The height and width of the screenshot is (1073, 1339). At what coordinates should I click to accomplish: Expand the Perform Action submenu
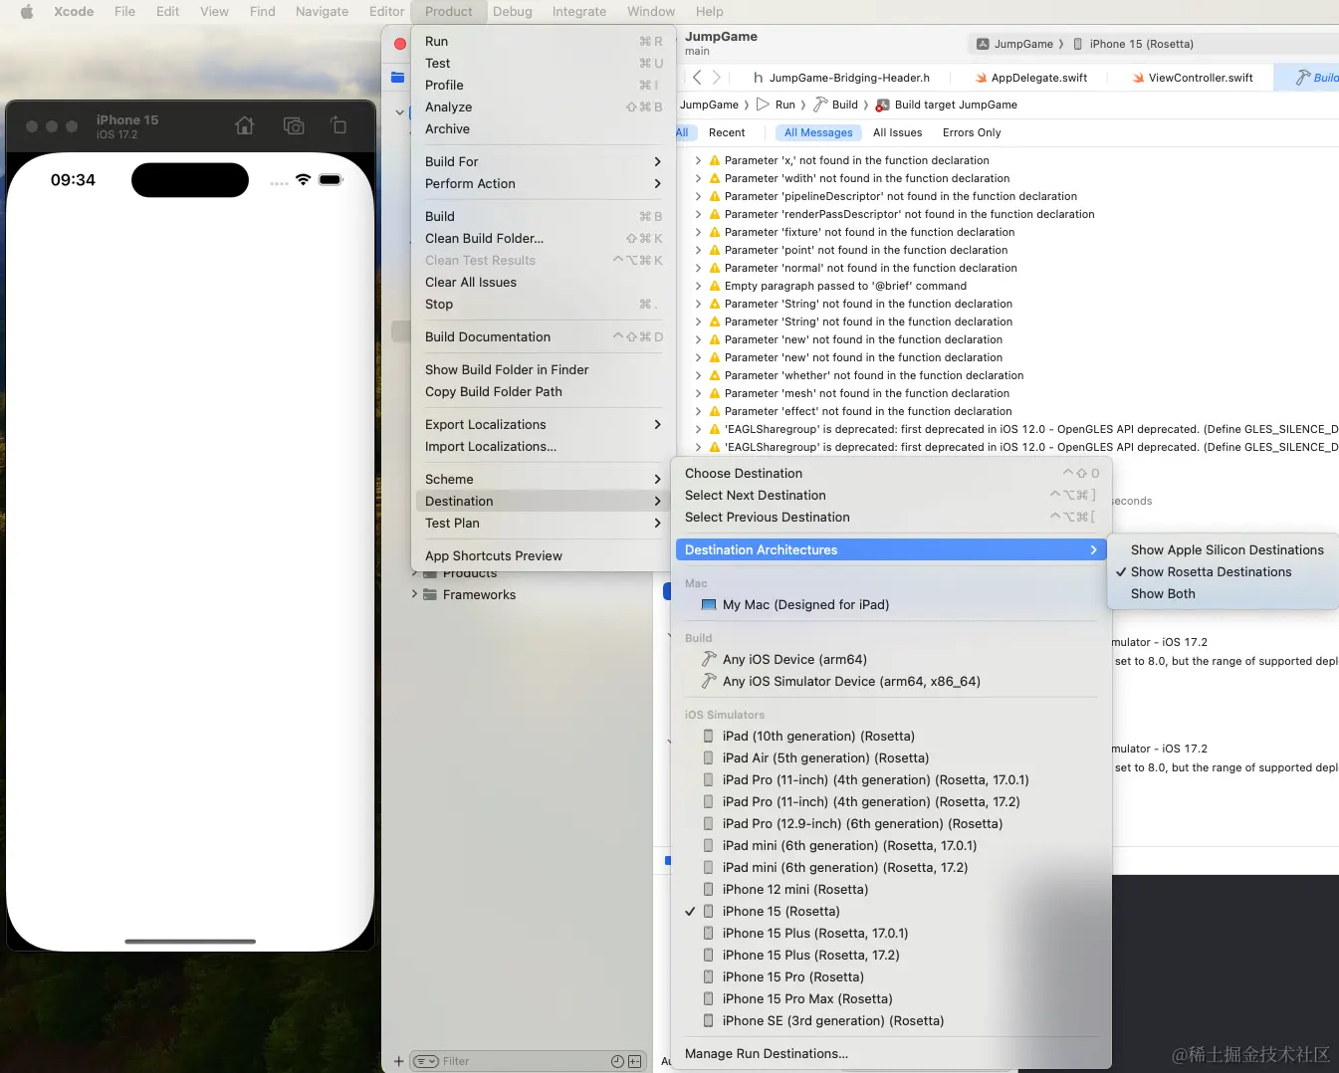tap(544, 184)
